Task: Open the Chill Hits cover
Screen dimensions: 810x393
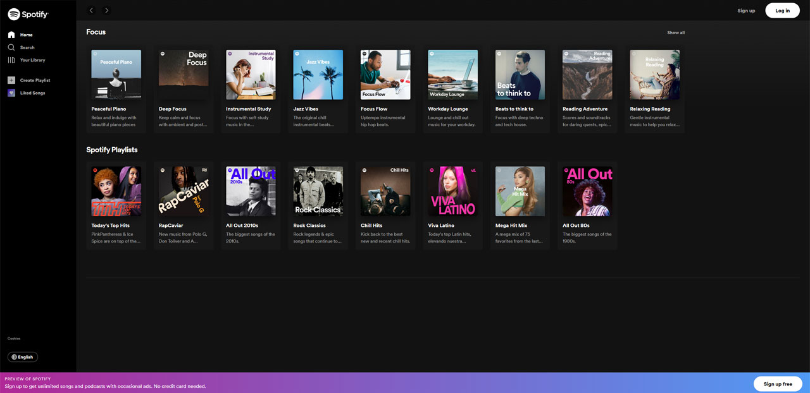Action: (x=385, y=191)
